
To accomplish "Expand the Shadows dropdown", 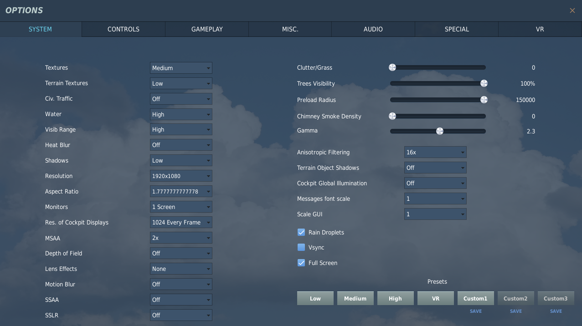I will tap(181, 160).
